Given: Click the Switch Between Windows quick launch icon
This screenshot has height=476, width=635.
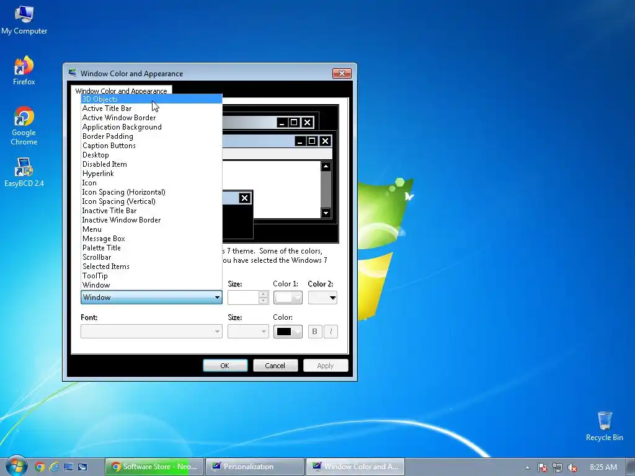Looking at the screenshot, I should click(82, 467).
